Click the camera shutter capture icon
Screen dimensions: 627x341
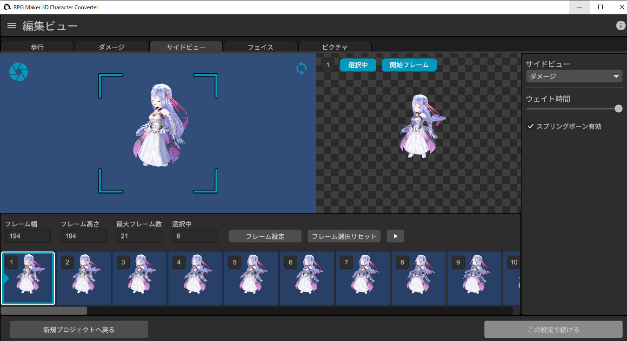[x=19, y=72]
